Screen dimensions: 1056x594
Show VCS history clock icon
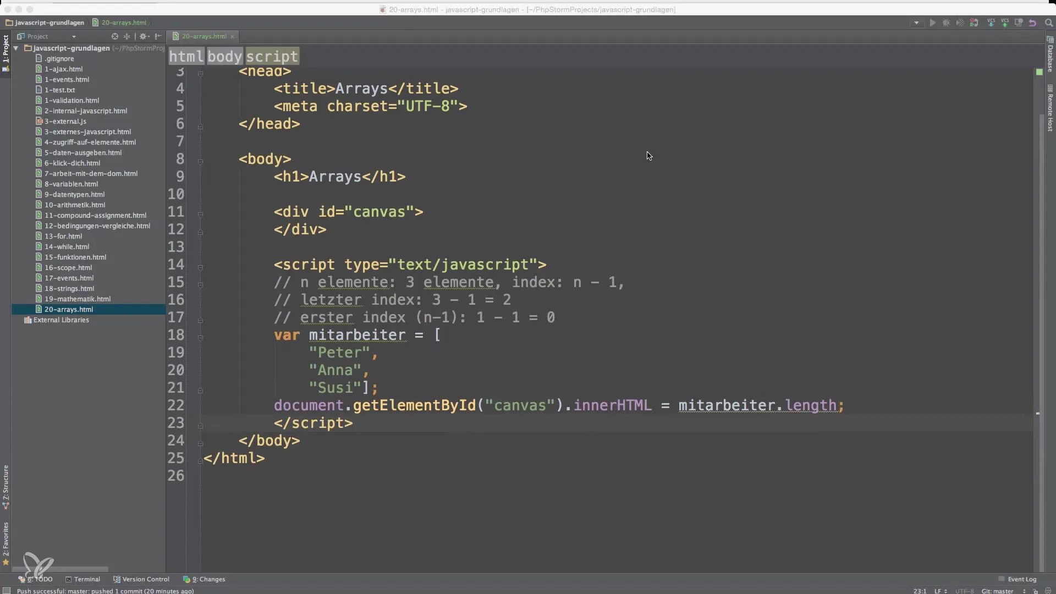pyautogui.click(x=1019, y=23)
